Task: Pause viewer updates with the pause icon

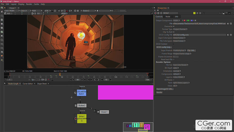Action: click(x=78, y=11)
